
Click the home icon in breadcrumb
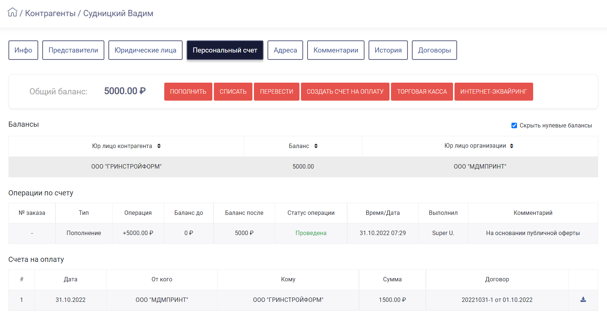pyautogui.click(x=12, y=12)
